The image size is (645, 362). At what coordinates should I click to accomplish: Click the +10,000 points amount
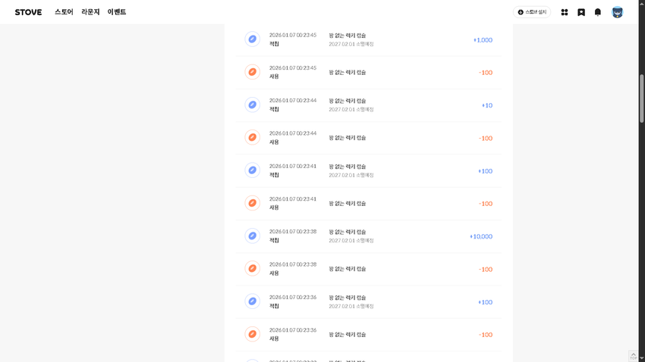(481, 236)
